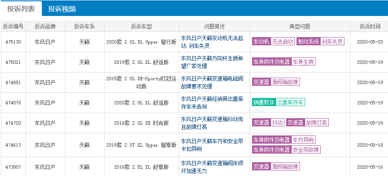
Task: Open complaint 东风日产天籁变速箱抖动而且故障灯亮
Action: point(212,123)
